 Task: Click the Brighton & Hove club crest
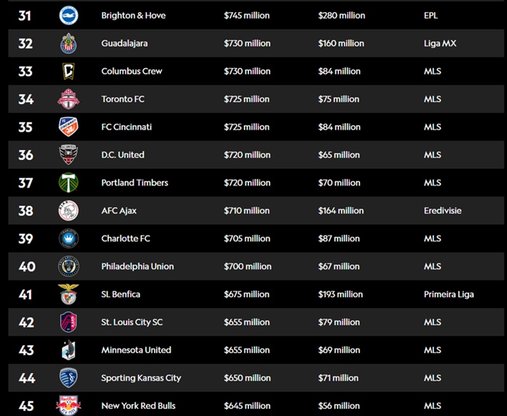[68, 15]
